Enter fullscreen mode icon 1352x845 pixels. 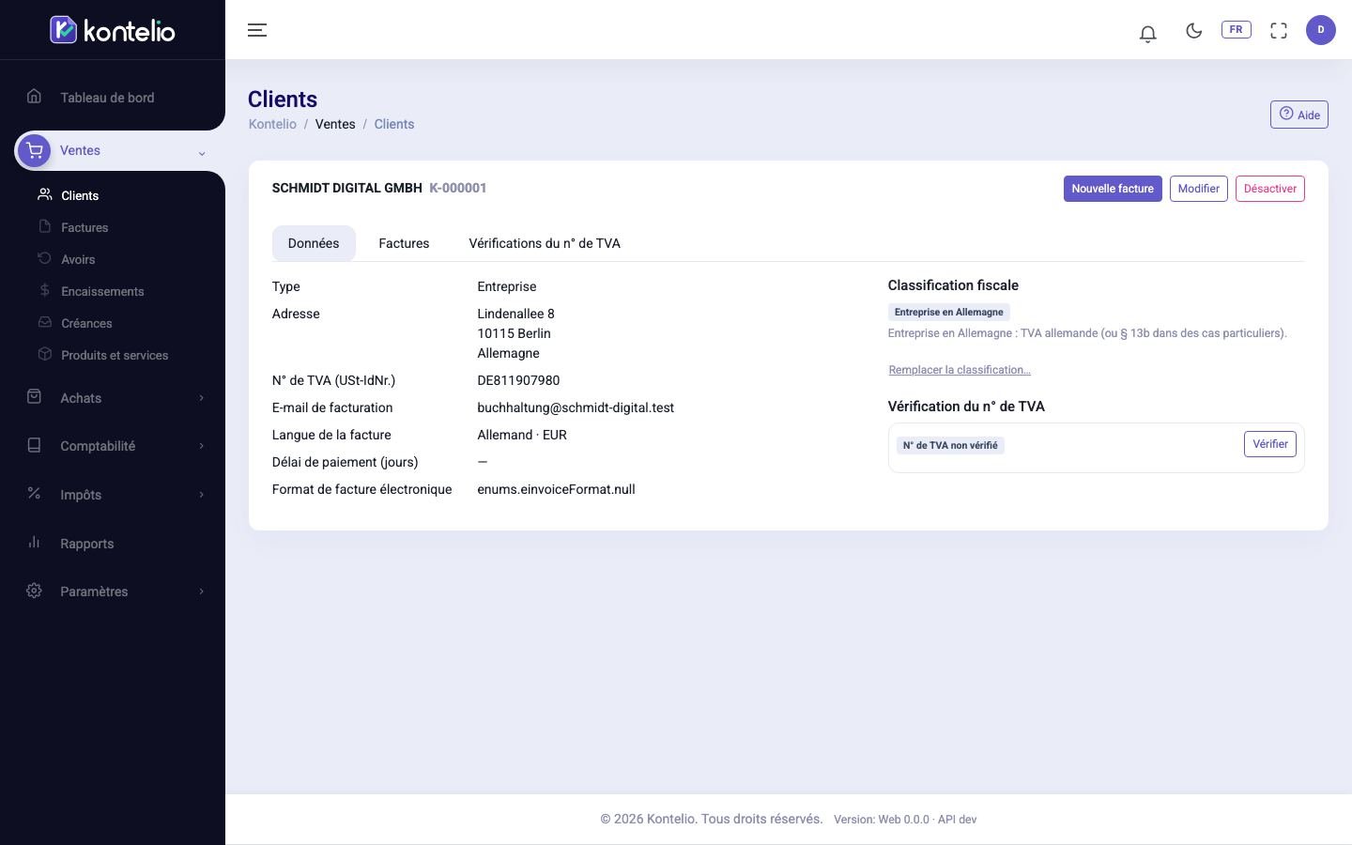click(1278, 30)
